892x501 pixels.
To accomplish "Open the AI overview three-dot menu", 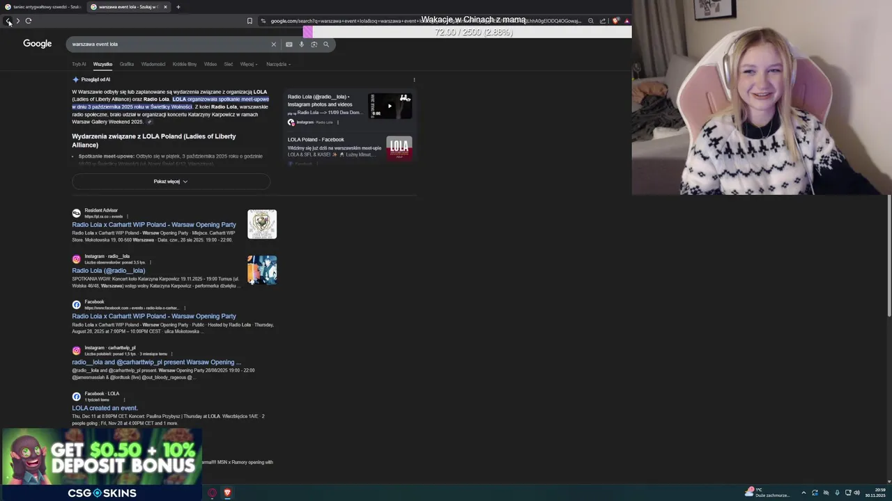I will click(414, 79).
